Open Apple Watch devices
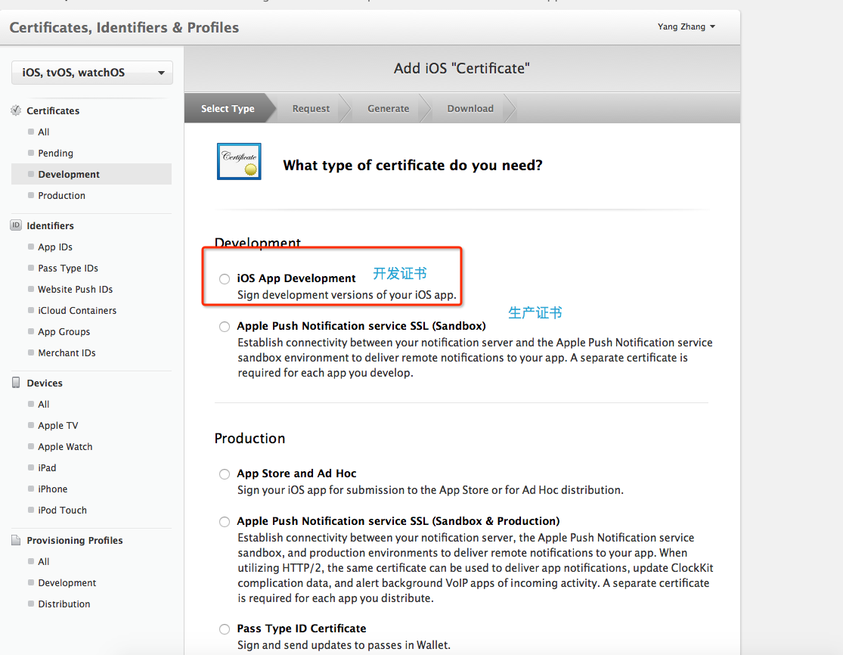This screenshot has height=655, width=843. tap(65, 446)
